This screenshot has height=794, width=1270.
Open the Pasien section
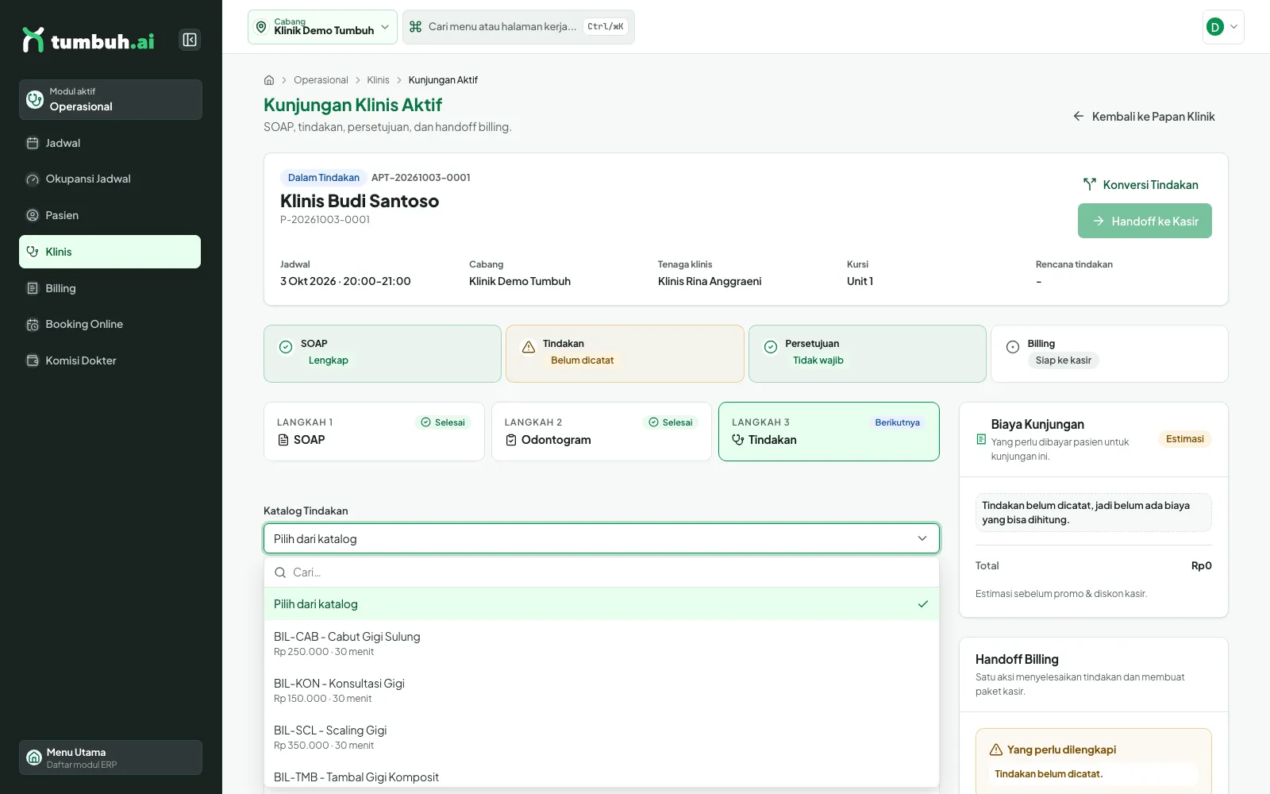[x=110, y=215]
